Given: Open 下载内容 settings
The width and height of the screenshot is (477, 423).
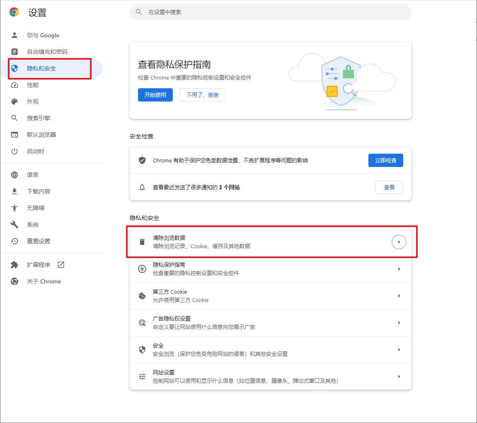Looking at the screenshot, I should pos(52,191).
